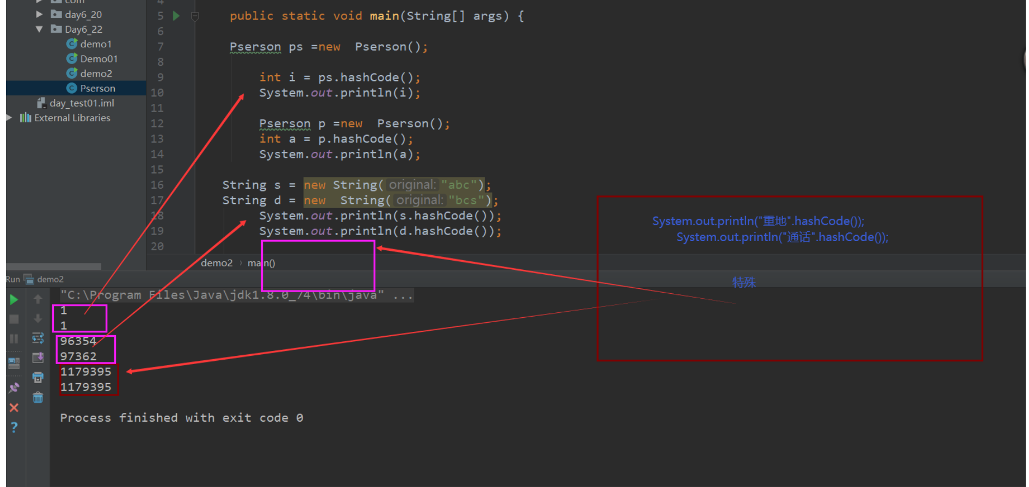Toggle Scroll to end of console

pyautogui.click(x=38, y=357)
